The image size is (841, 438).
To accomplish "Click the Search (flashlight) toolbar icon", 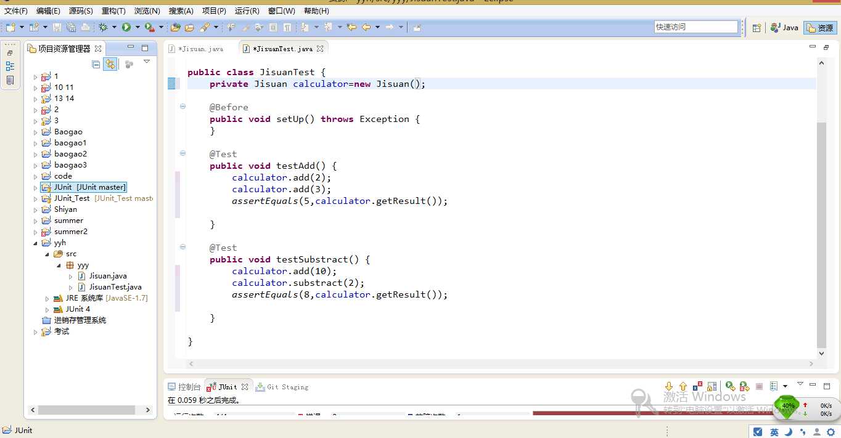I will click(x=204, y=27).
